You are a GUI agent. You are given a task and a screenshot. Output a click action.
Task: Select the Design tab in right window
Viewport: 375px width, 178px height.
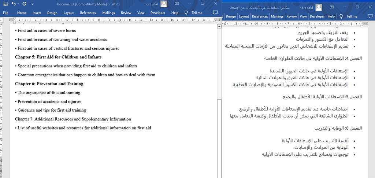coord(231,16)
